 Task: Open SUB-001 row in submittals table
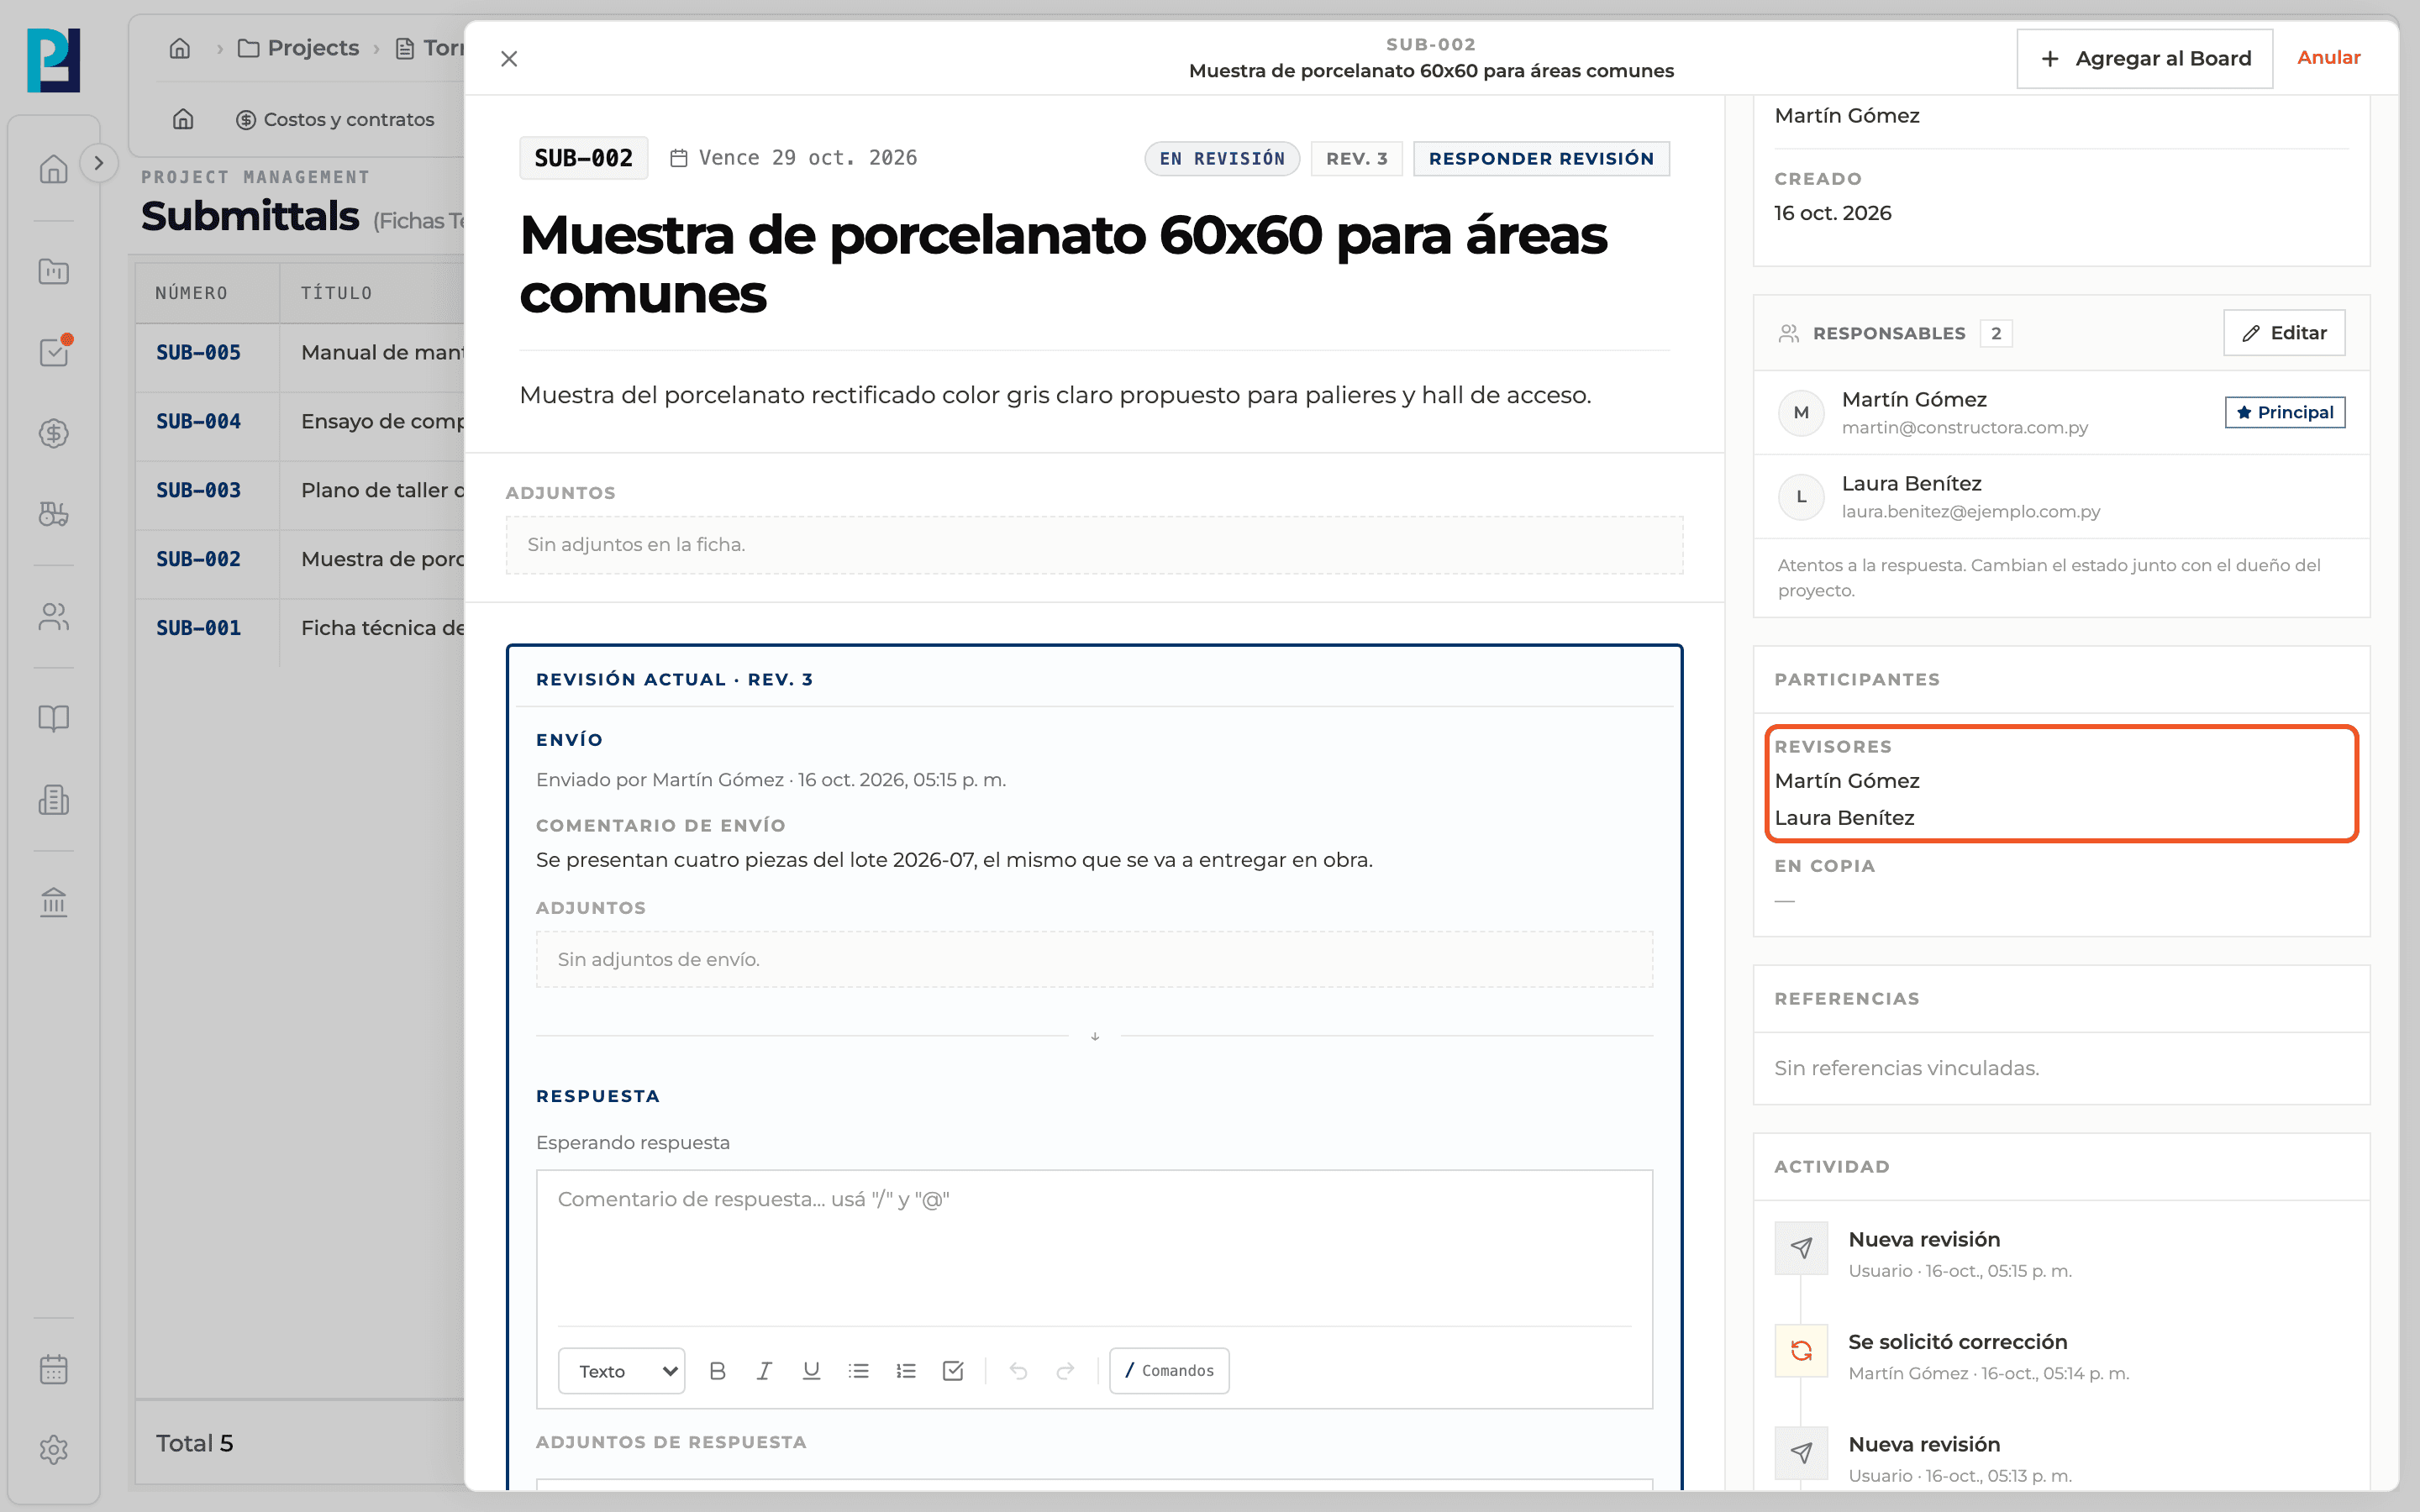pyautogui.click(x=300, y=629)
